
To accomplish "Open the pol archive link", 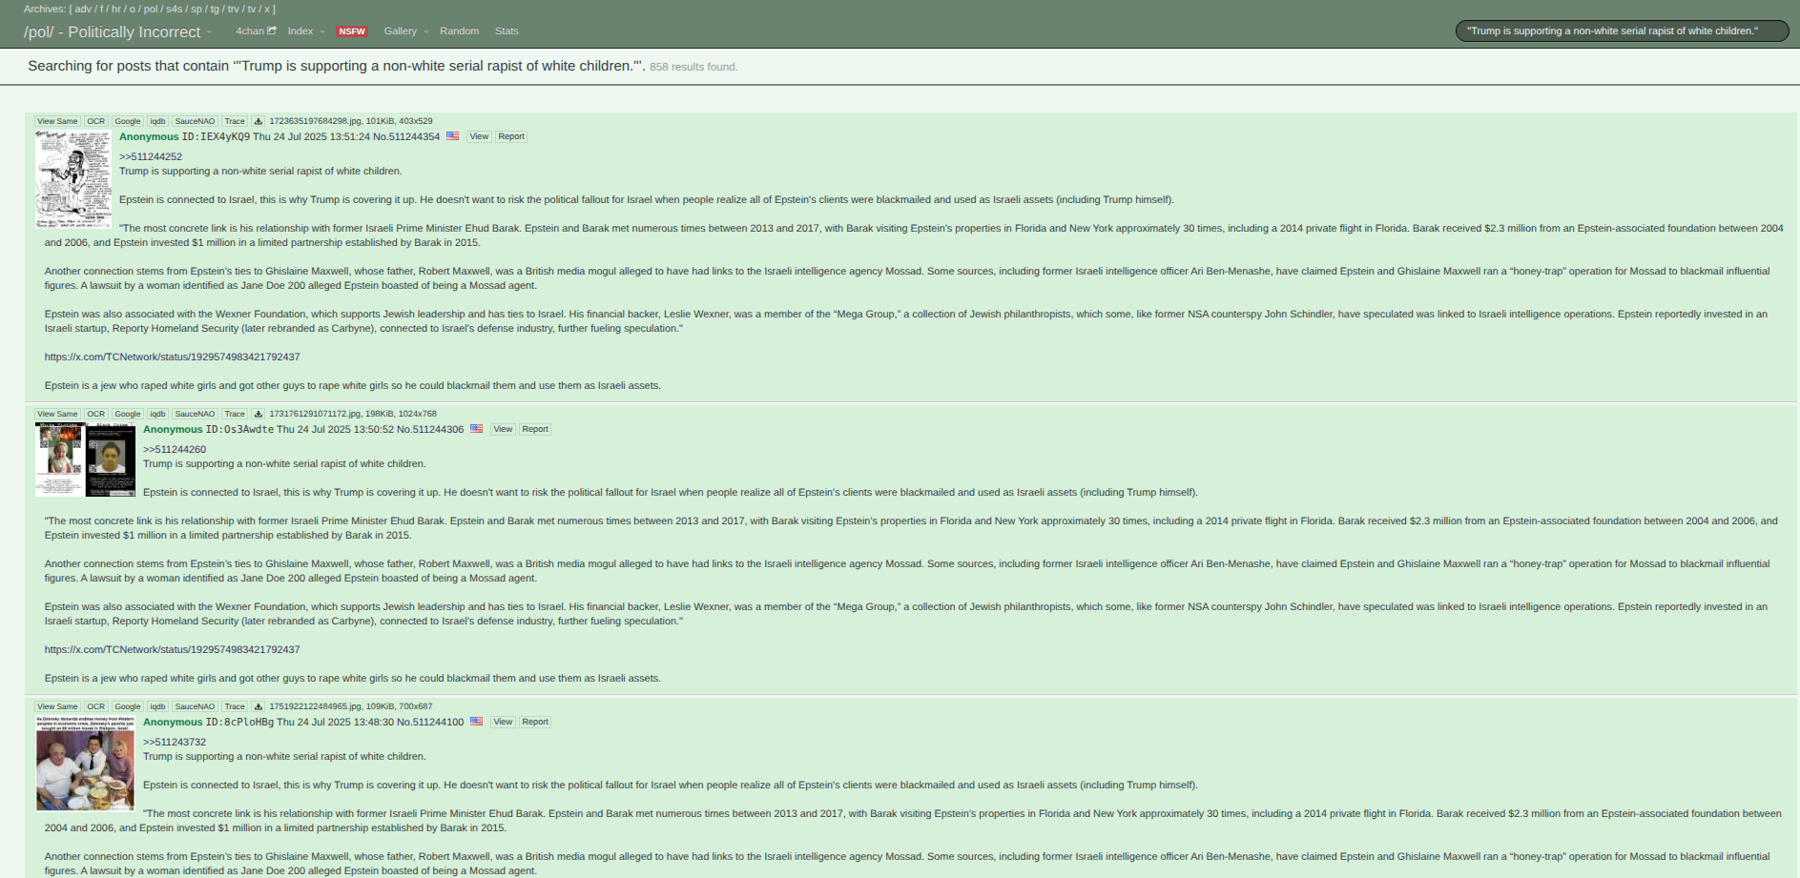I will pyautogui.click(x=151, y=9).
